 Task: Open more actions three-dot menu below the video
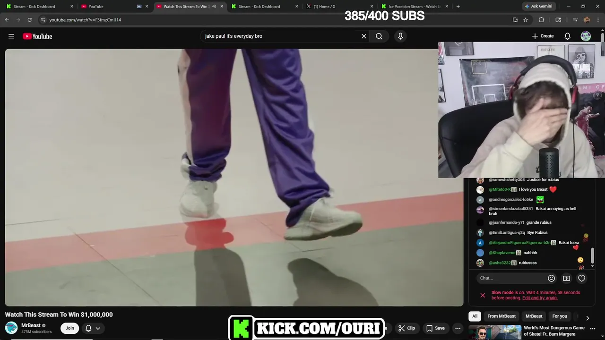pyautogui.click(x=458, y=328)
